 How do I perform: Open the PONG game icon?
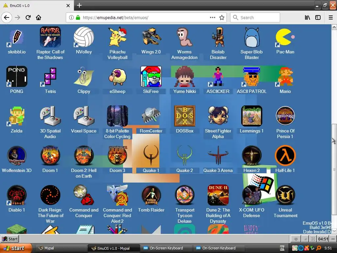16,76
